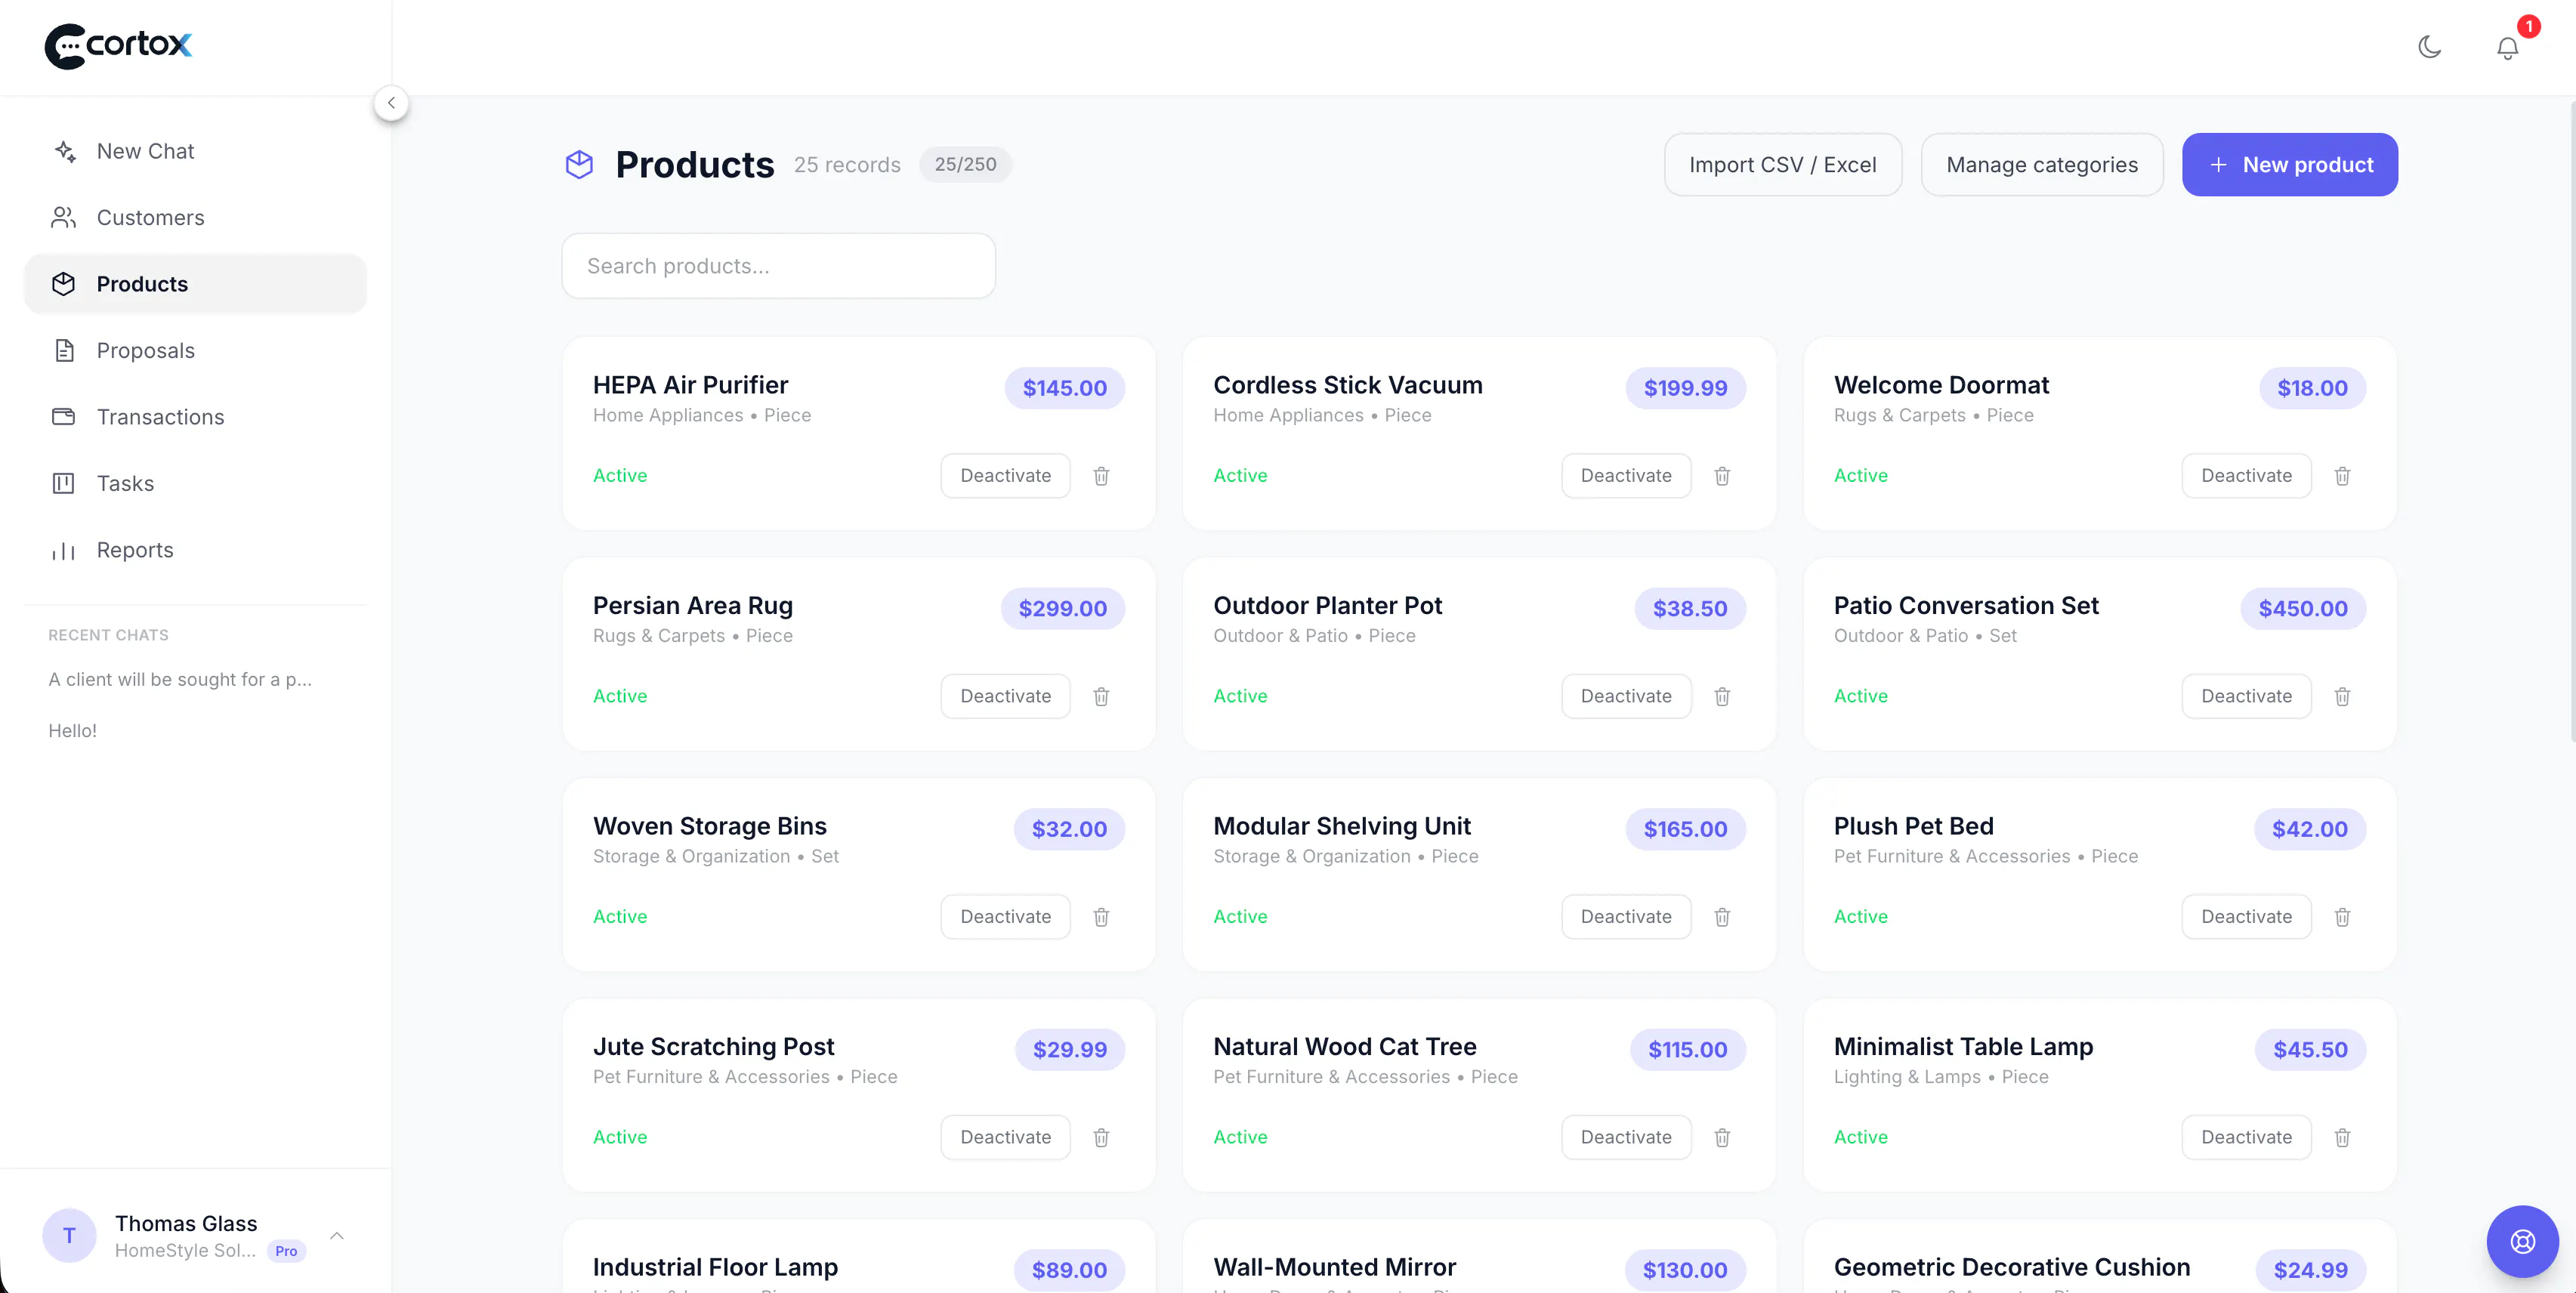This screenshot has height=1293, width=2576.
Task: Open notifications bell
Action: [x=2507, y=47]
